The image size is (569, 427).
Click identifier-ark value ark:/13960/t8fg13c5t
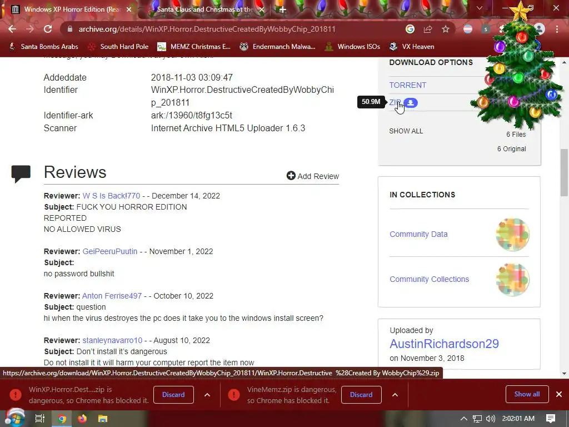click(x=191, y=116)
